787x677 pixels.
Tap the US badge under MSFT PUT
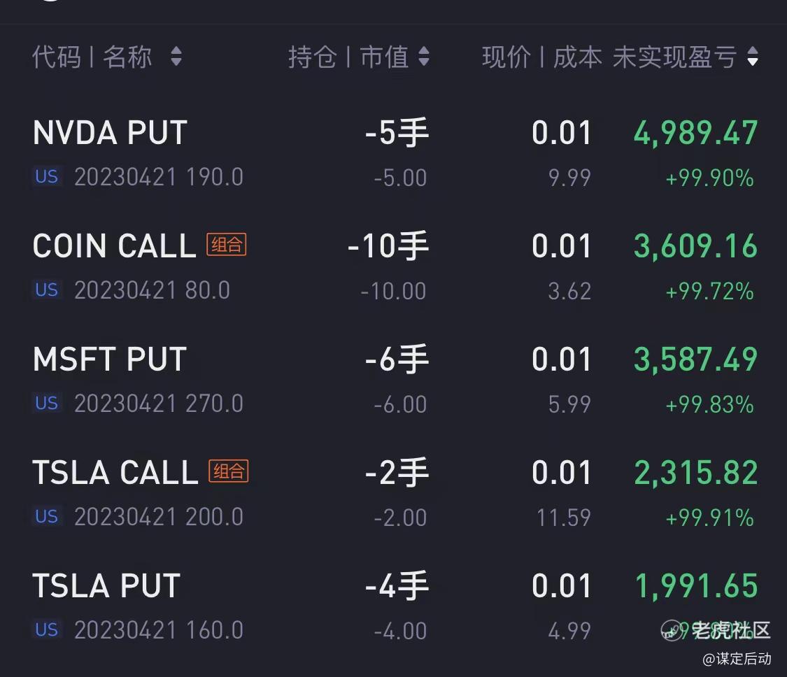pos(47,403)
